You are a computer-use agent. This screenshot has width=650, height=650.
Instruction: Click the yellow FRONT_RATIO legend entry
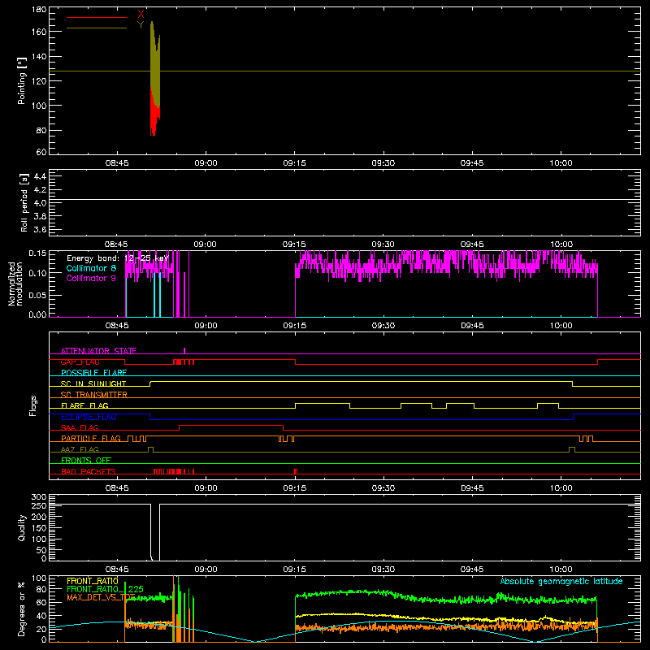tap(93, 581)
